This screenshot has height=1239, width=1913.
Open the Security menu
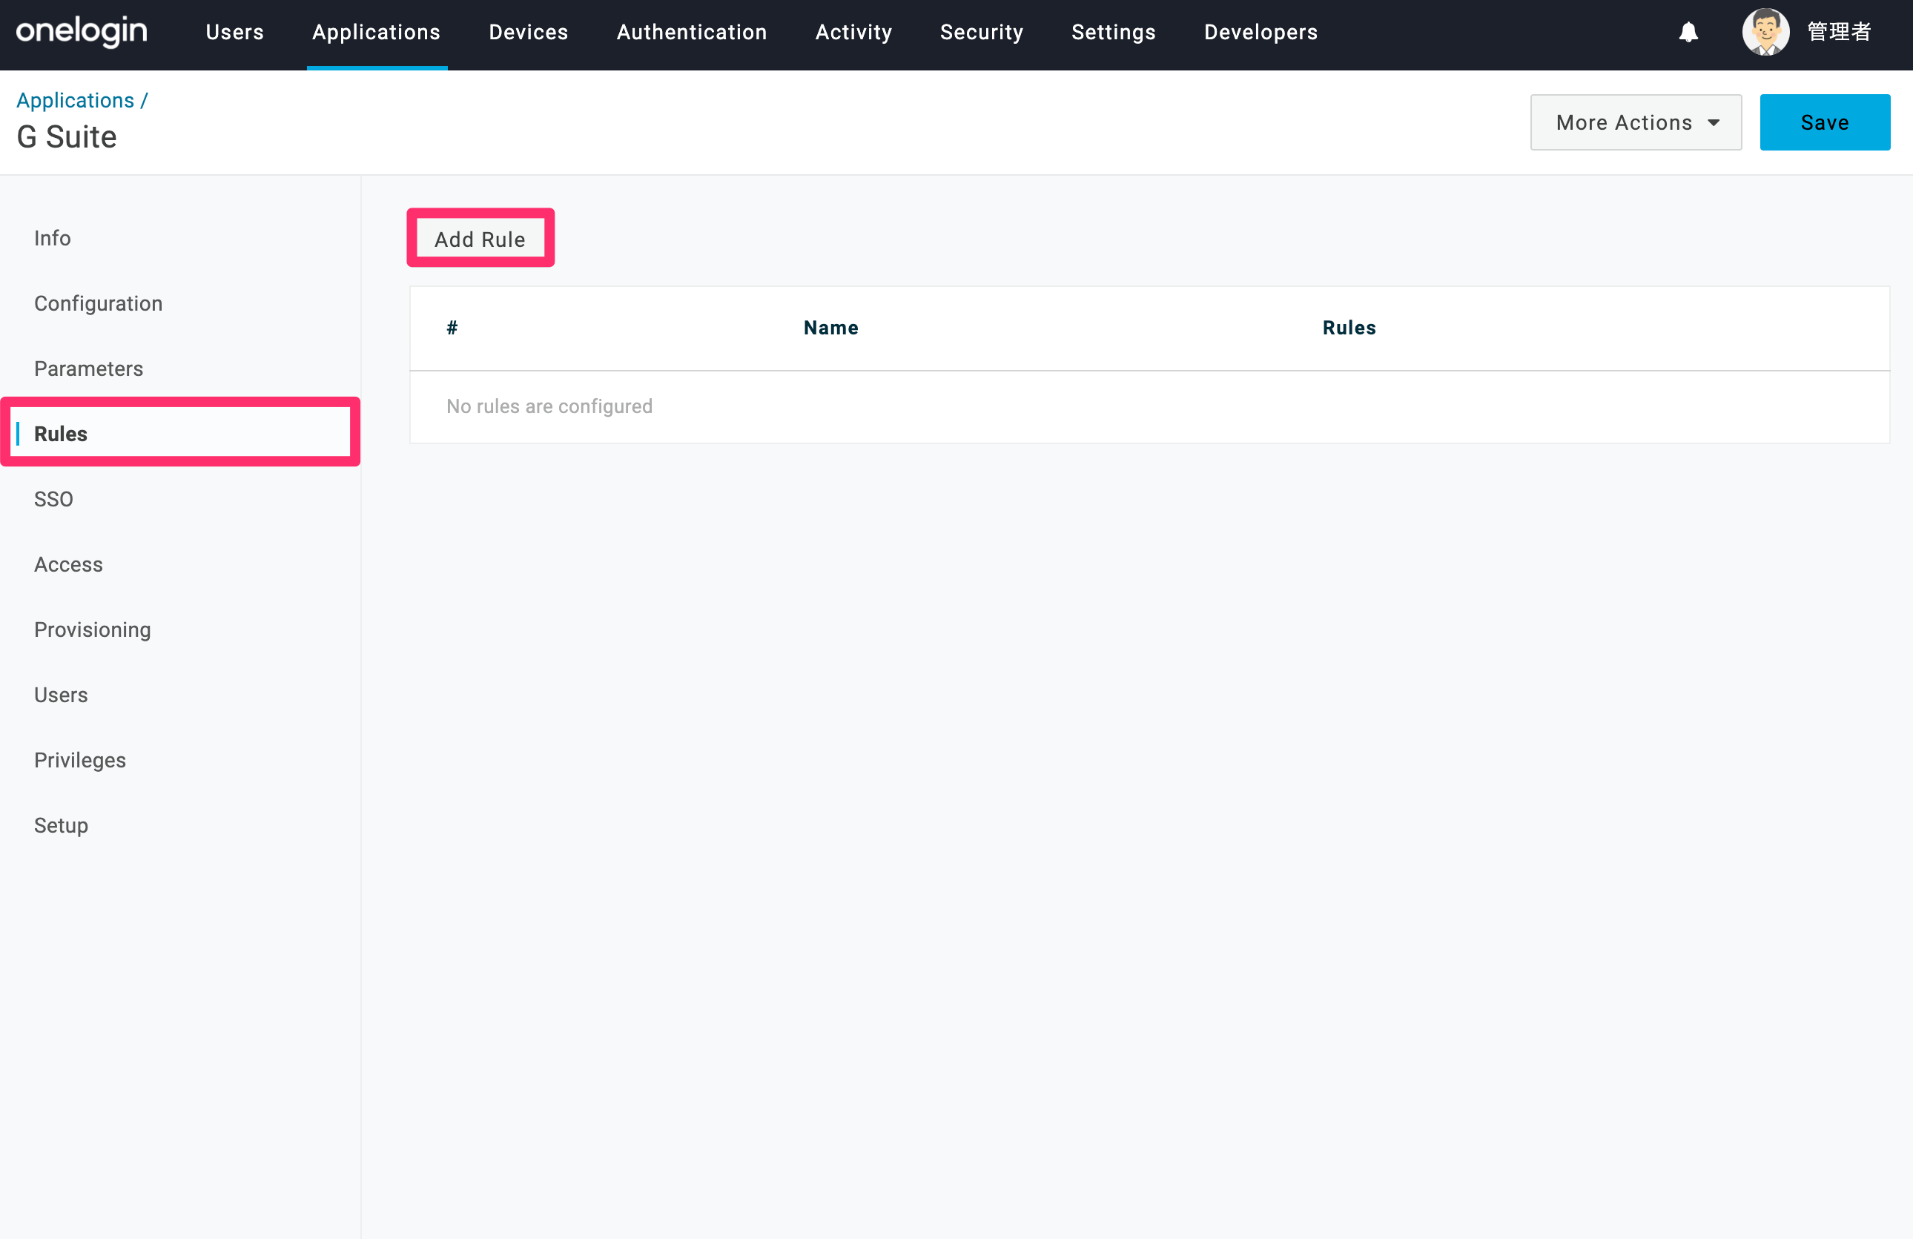[x=982, y=32]
